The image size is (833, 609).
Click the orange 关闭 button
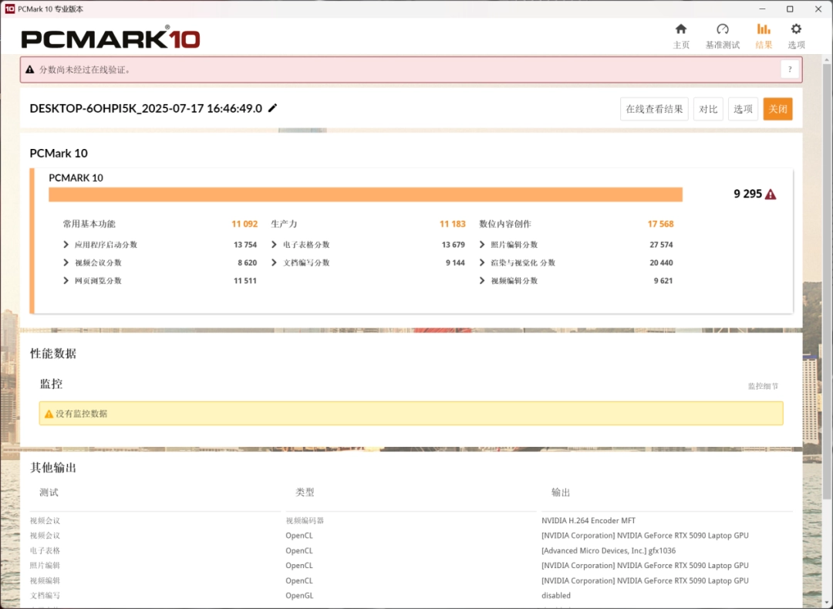pyautogui.click(x=777, y=109)
